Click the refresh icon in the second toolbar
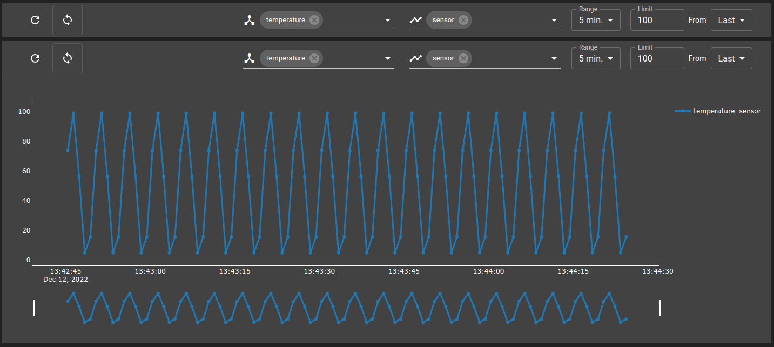Viewport: 774px width, 347px height. [35, 58]
